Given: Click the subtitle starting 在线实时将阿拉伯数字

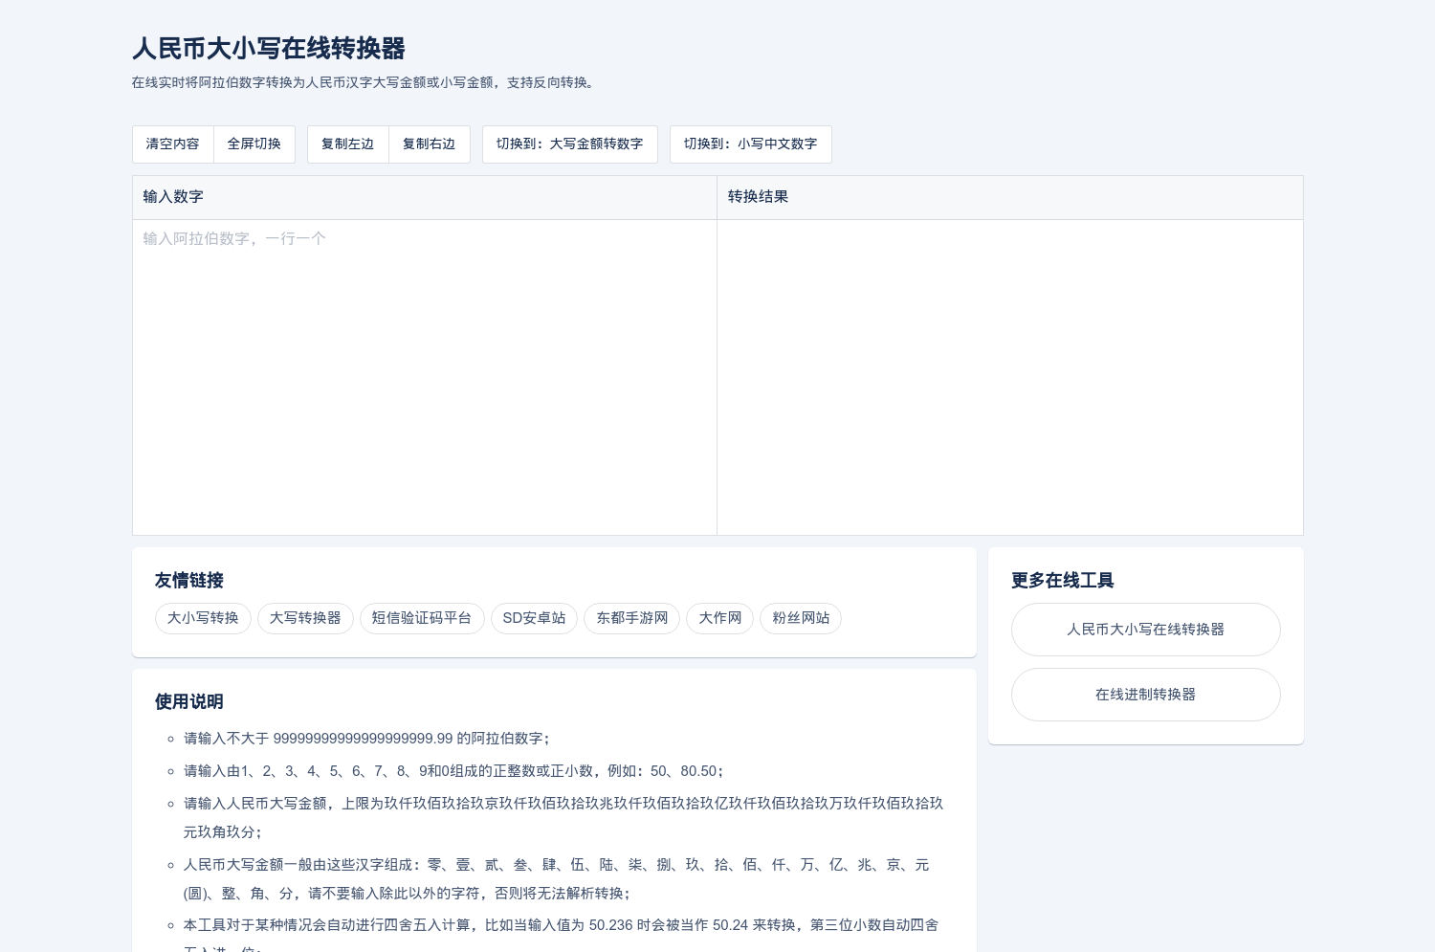Looking at the screenshot, I should (x=365, y=83).
